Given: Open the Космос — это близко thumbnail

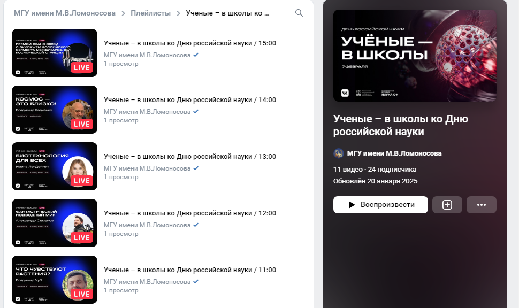Looking at the screenshot, I should [x=55, y=110].
